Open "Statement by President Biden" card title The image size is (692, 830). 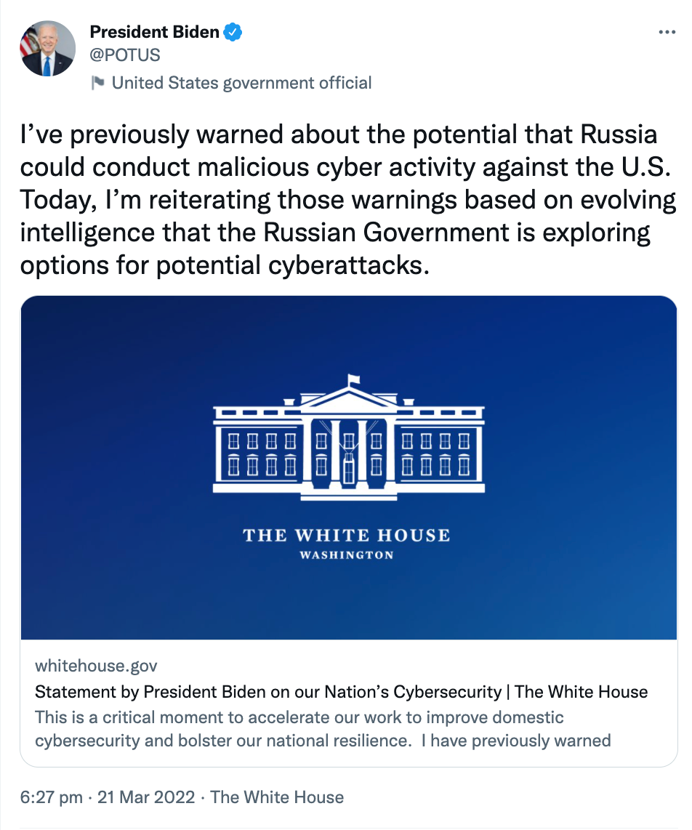[x=341, y=691]
